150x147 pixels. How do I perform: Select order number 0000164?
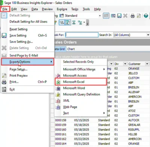point(61,144)
